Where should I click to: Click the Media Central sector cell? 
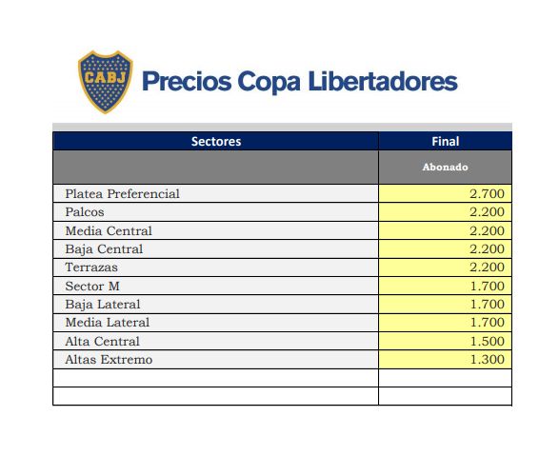point(215,230)
